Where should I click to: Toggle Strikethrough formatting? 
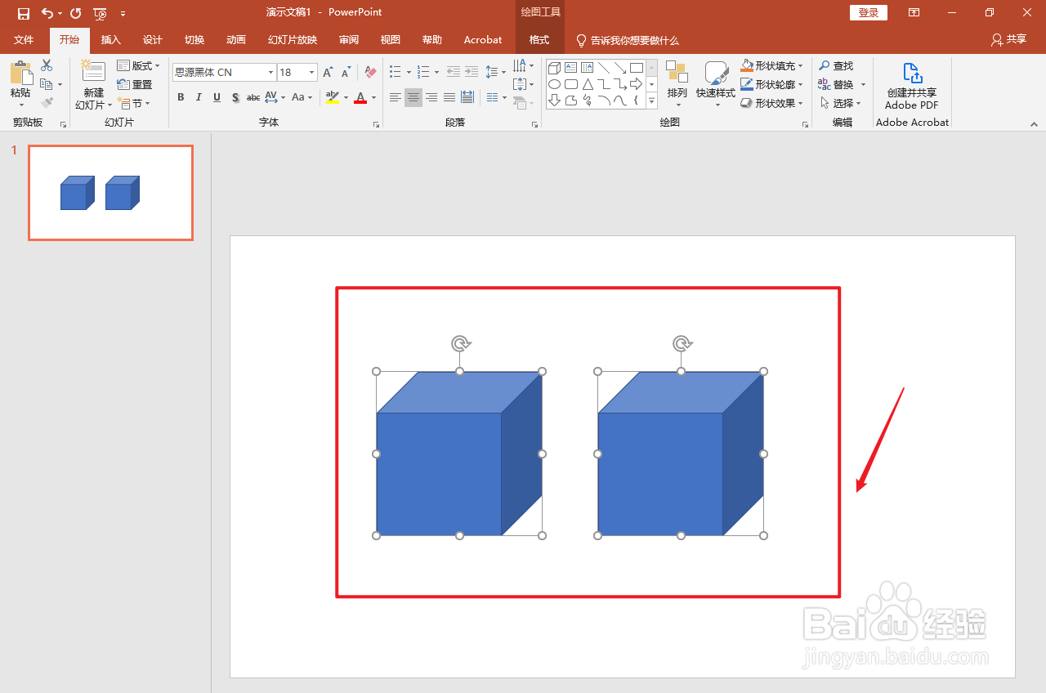[x=253, y=97]
